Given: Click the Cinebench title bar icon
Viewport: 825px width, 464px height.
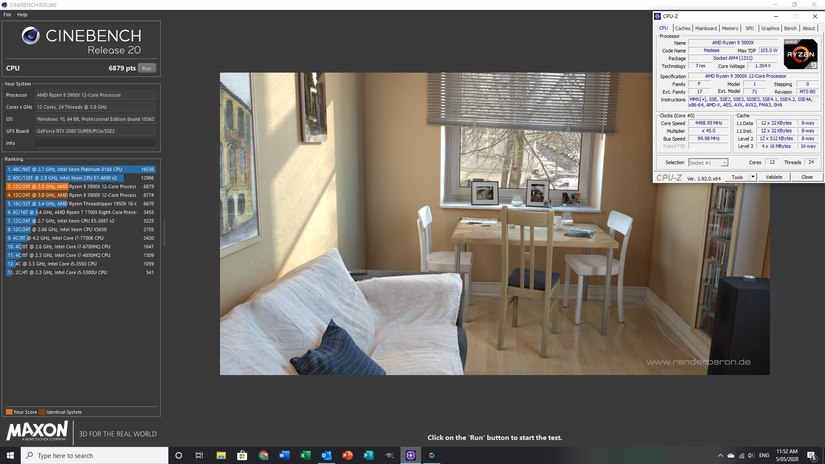Looking at the screenshot, I should (4, 5).
